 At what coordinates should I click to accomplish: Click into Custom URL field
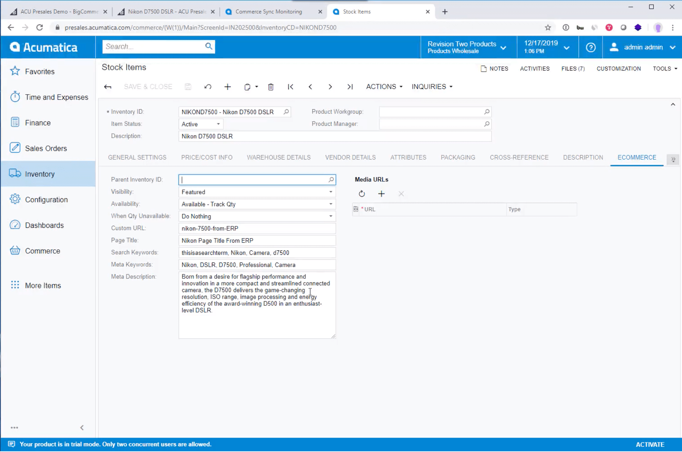pos(257,229)
